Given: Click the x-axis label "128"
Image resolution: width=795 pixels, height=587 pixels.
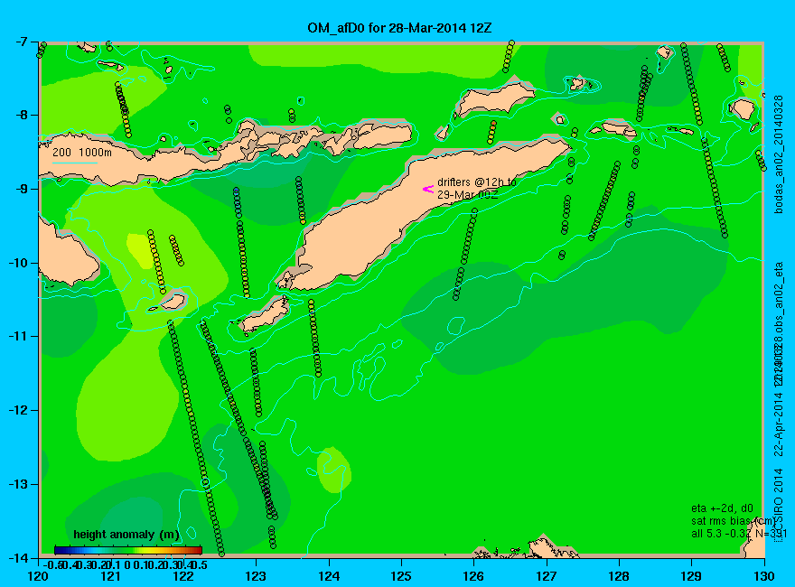Looking at the screenshot, I should click(619, 577).
